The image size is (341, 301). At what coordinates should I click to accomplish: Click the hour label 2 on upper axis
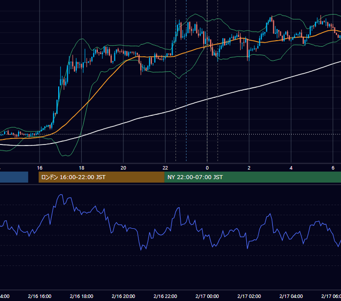click(249, 168)
